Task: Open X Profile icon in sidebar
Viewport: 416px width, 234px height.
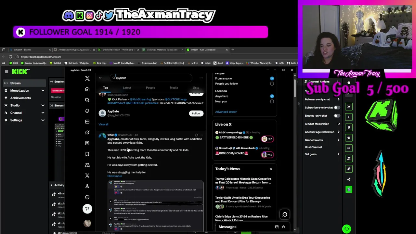Action: point(87,186)
